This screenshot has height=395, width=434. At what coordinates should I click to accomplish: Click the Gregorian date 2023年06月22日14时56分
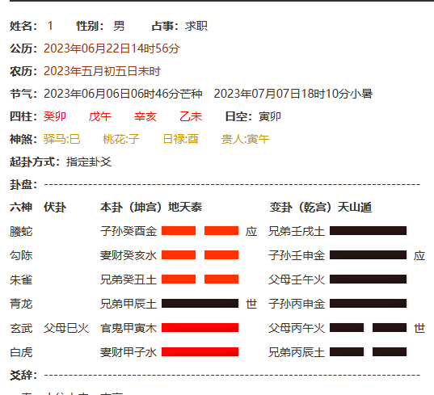[112, 48]
